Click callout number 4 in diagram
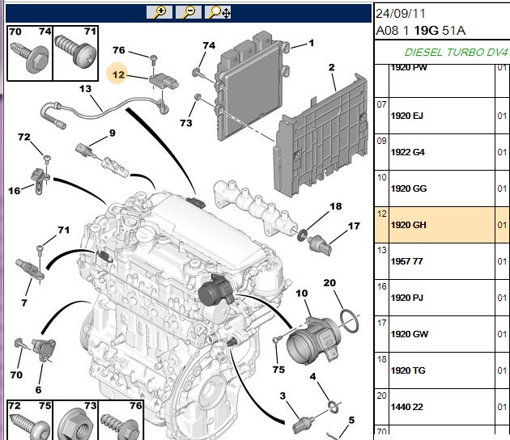The height and width of the screenshot is (440, 510). [x=312, y=376]
